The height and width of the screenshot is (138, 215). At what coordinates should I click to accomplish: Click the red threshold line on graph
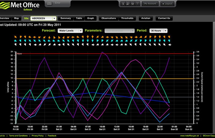tap(105, 54)
